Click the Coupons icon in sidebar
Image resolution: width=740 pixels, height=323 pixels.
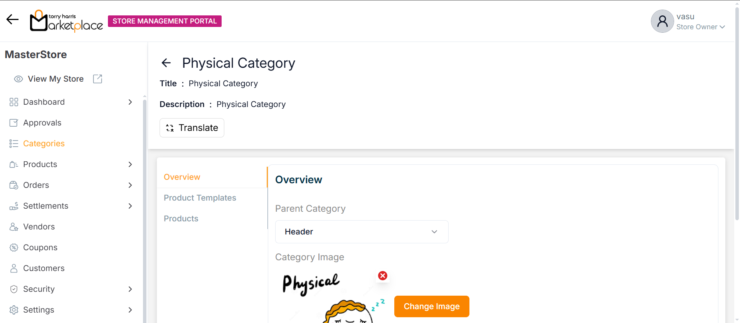14,248
